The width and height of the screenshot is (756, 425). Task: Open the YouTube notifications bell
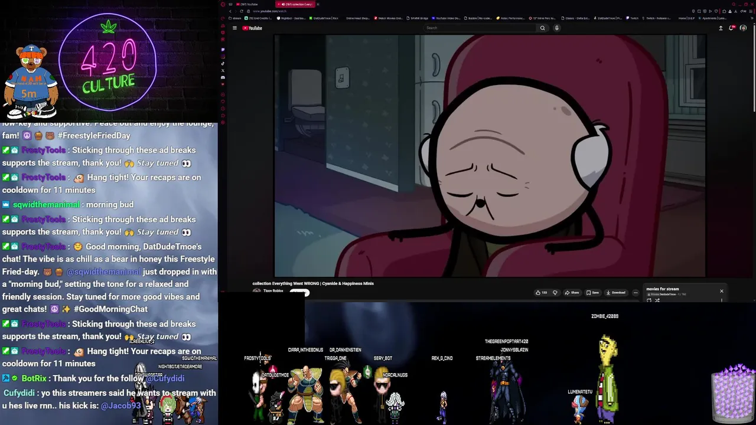tap(732, 28)
